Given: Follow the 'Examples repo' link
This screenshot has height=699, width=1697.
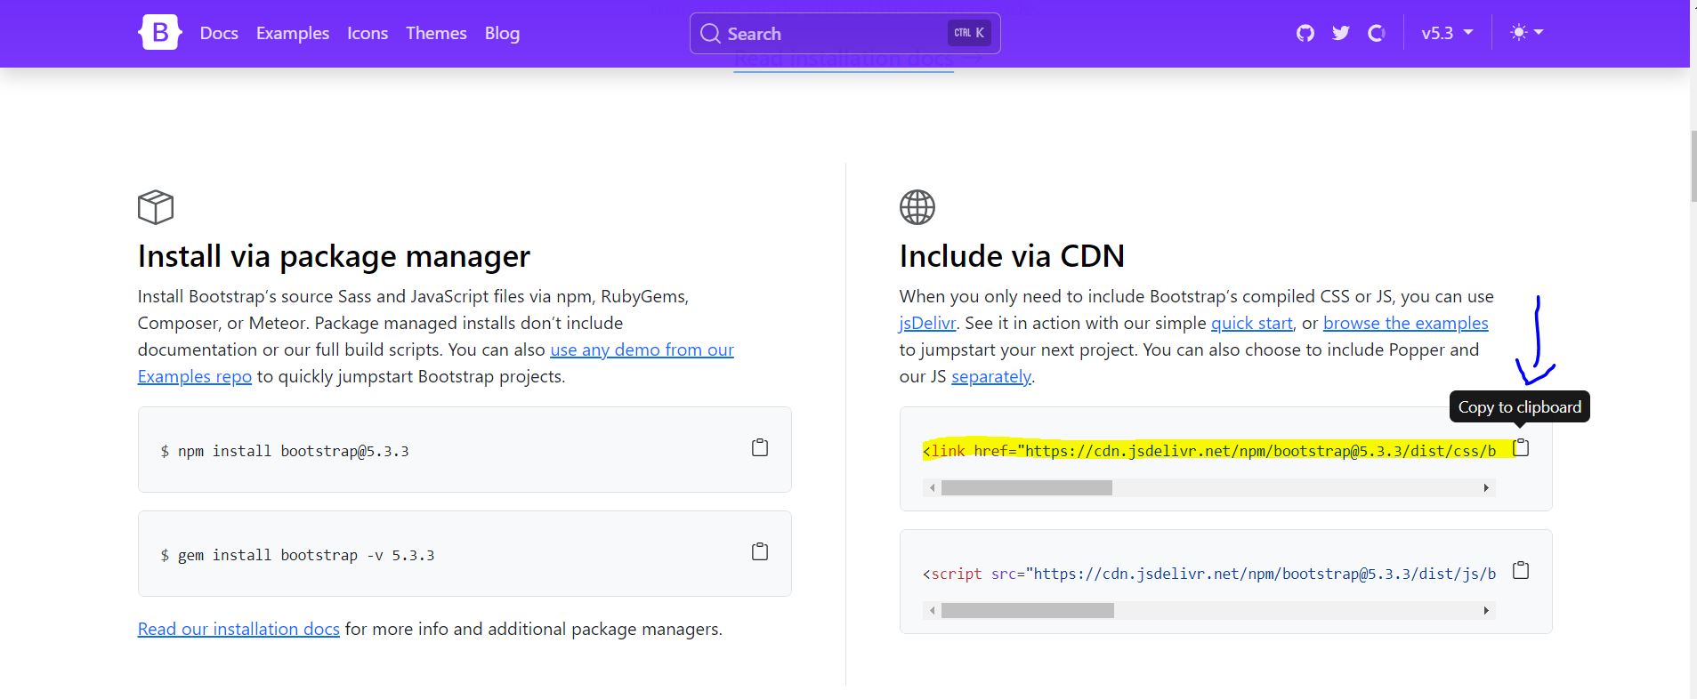Looking at the screenshot, I should coord(195,376).
